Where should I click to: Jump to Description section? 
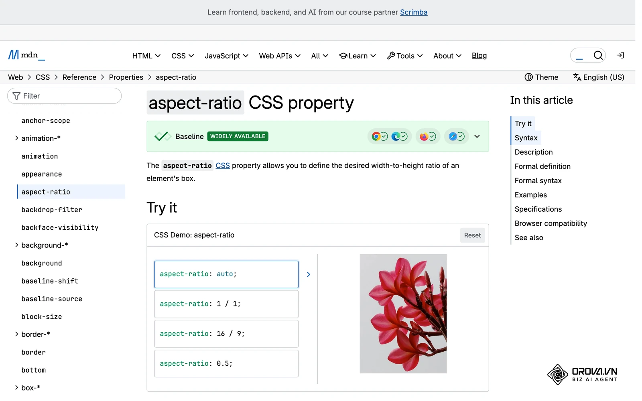tap(534, 152)
